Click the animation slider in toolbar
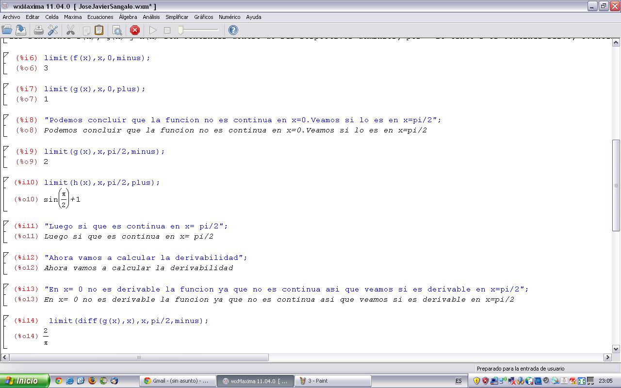The image size is (621, 388). 199,30
